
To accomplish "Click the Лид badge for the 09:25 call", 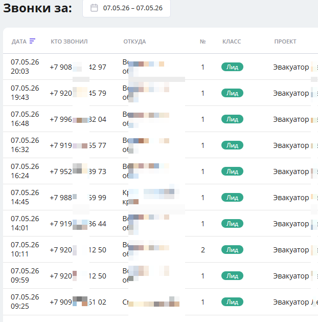I will 232,302.
